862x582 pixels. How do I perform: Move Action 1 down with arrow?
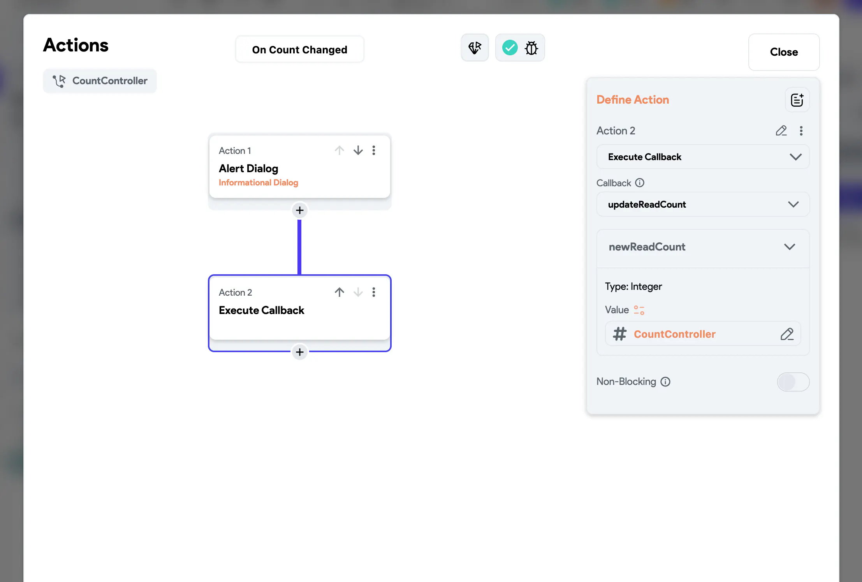[358, 150]
